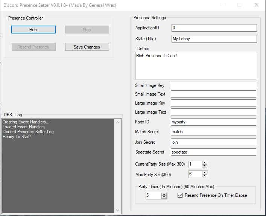Click the Max Party Size value box
This screenshot has height=216, width=266.
click(195, 174)
